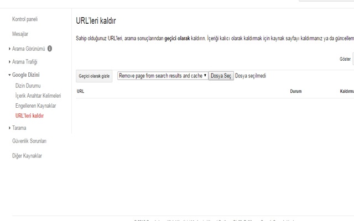Click info icon beside Arama Görünümü
This screenshot has width=354, height=221.
(x=50, y=49)
